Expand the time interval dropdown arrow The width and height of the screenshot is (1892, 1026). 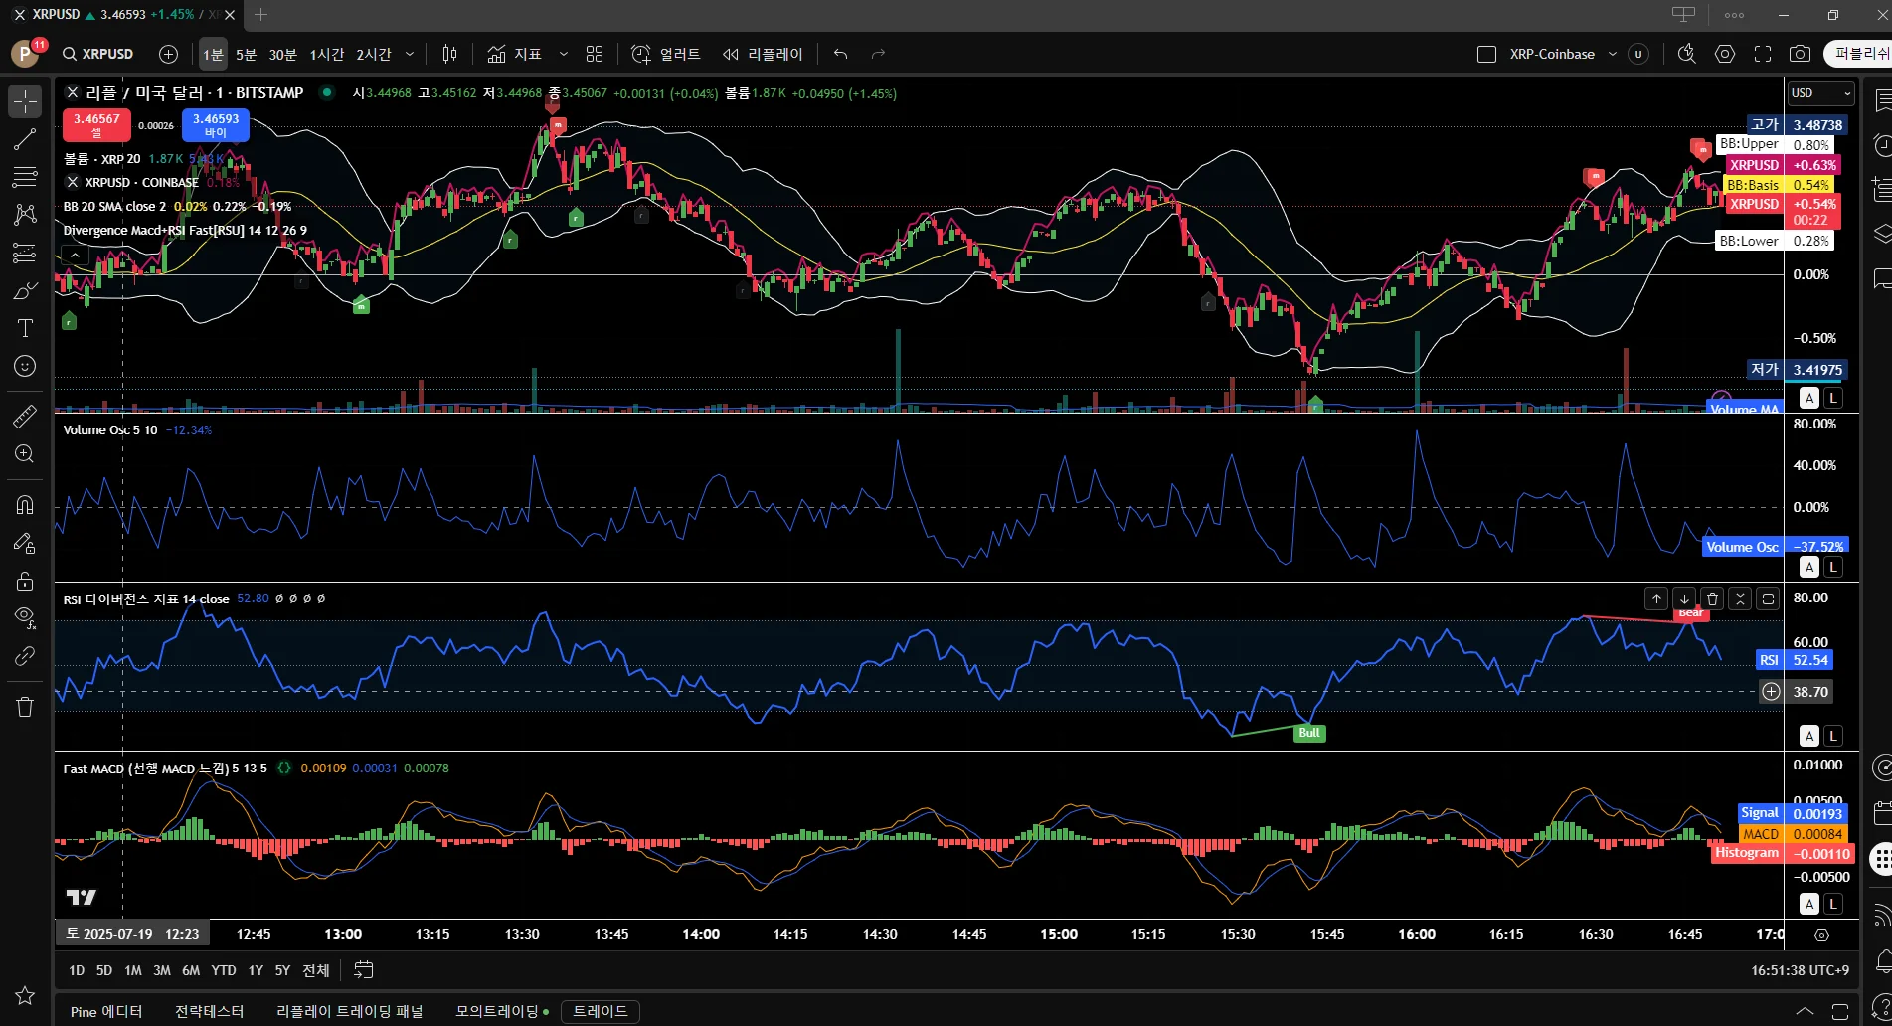[410, 54]
